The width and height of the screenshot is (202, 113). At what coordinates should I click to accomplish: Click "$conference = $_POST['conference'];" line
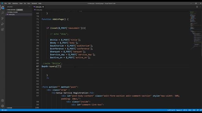click(71, 49)
